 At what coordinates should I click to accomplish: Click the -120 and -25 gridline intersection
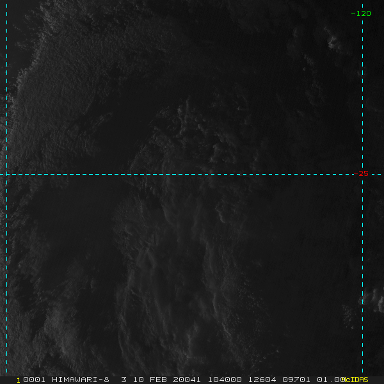[363, 174]
